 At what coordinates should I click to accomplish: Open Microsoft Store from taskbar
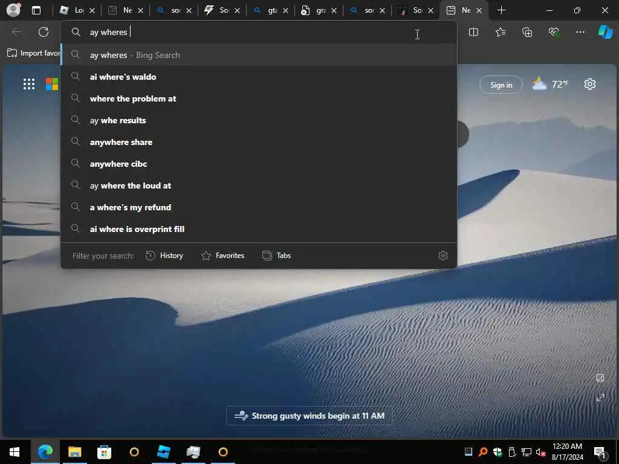[104, 452]
